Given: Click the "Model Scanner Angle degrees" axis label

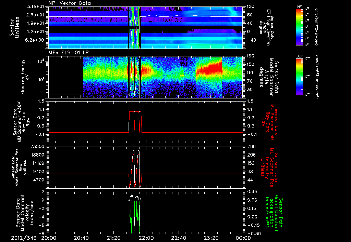Looking at the screenshot, I should click(269, 77).
